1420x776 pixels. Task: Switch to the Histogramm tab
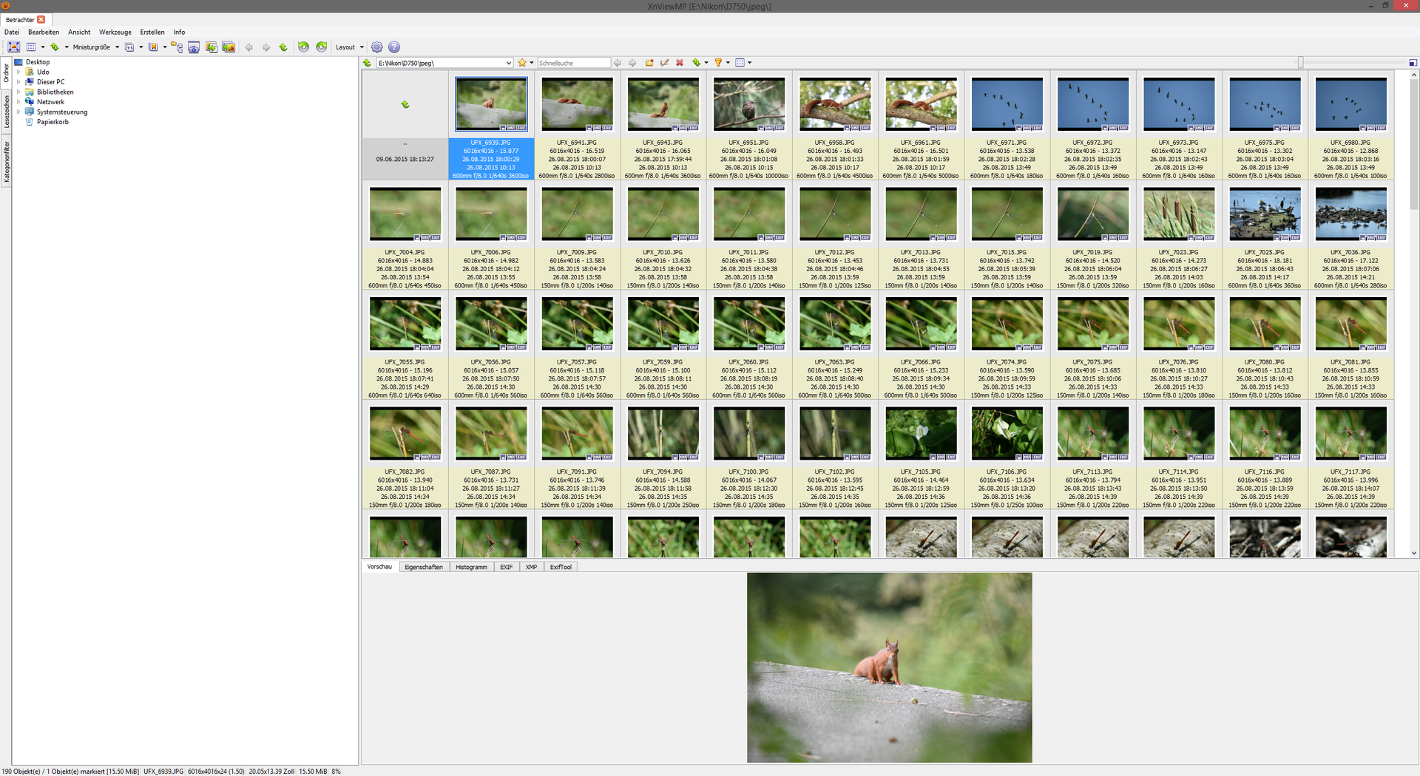coord(471,567)
